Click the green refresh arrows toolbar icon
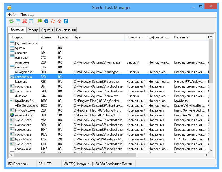 12,21
